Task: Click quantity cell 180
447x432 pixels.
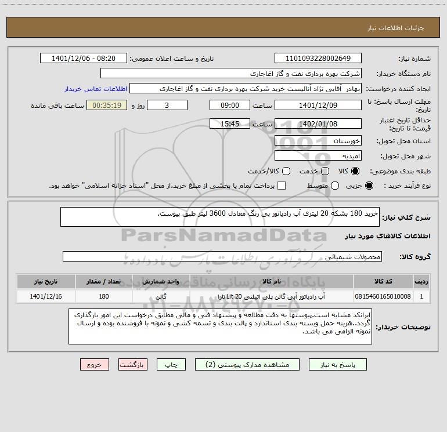Action: pyautogui.click(x=104, y=296)
